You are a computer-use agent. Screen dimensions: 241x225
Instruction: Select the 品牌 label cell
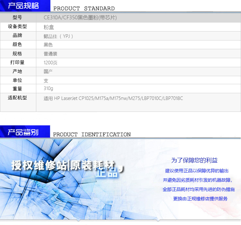18,36
